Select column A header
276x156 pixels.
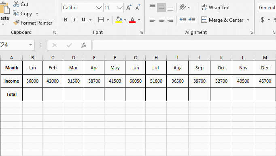11,58
